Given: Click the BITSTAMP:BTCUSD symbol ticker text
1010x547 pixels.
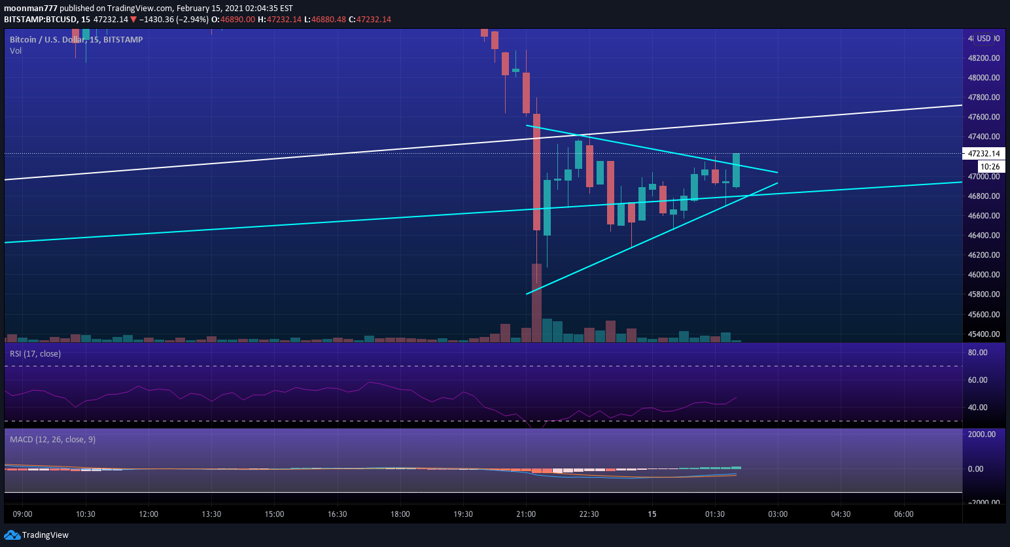Looking at the screenshot, I should coord(41,20).
